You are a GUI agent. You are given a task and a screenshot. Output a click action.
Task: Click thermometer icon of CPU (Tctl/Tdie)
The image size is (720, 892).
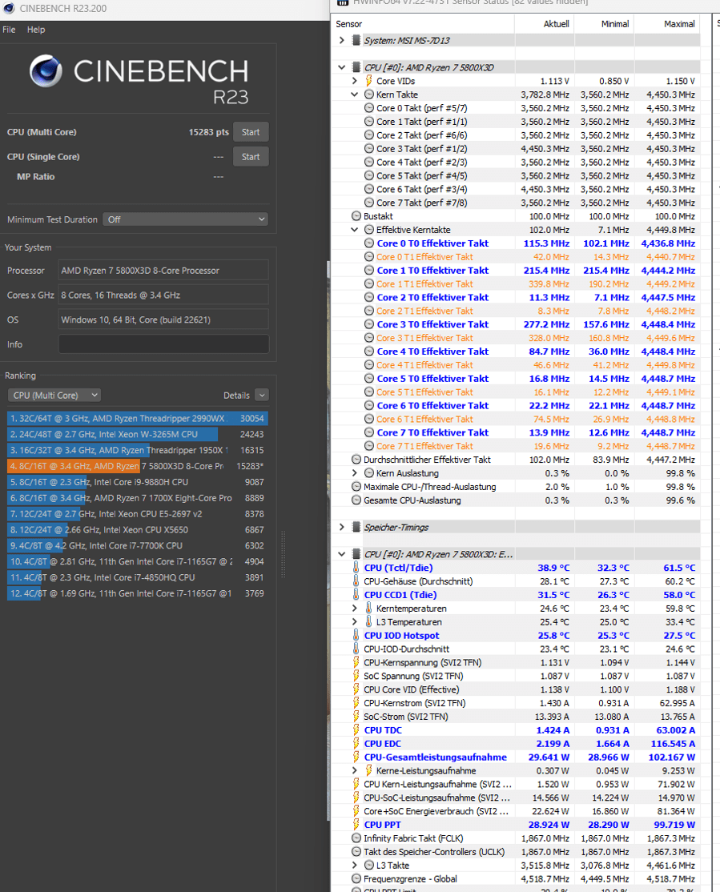point(356,568)
